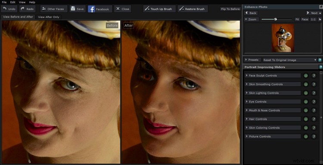
Task: Open help for Eye Controls
Action: coord(314,102)
